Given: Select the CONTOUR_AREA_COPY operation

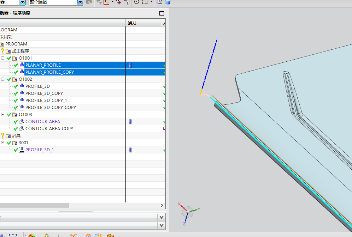Looking at the screenshot, I should coord(49,129).
